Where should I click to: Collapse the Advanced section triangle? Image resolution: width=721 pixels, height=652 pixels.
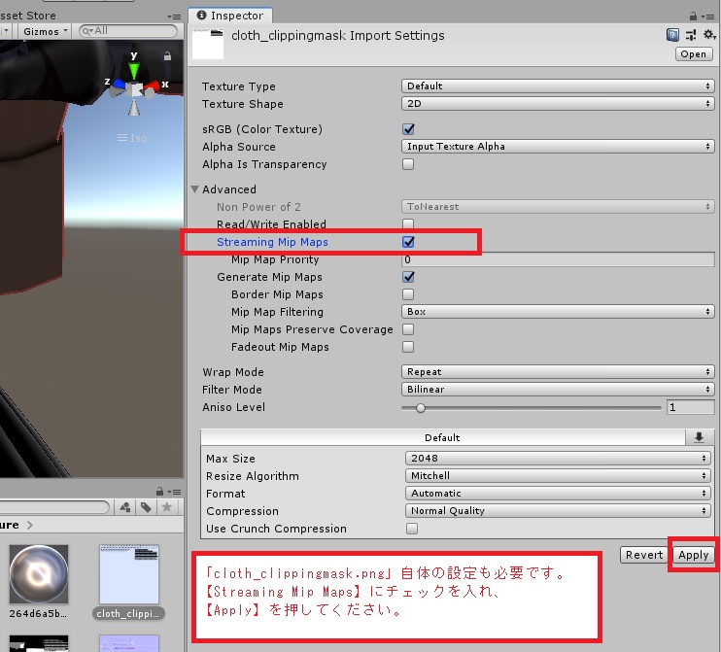195,189
